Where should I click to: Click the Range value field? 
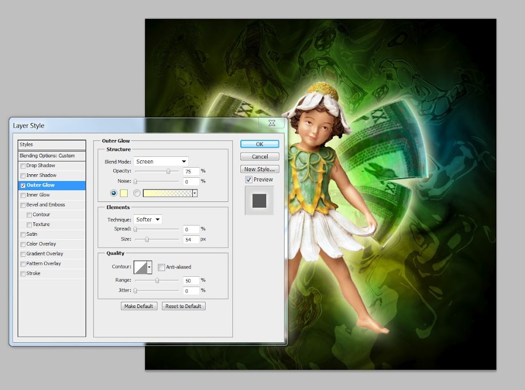[191, 280]
